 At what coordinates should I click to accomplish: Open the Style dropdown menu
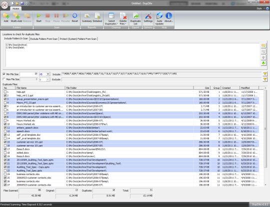click(260, 8)
